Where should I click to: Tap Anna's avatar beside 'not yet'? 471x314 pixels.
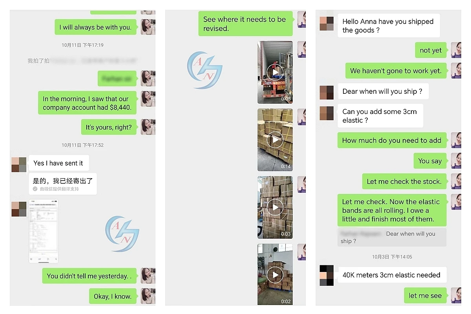tap(456, 50)
